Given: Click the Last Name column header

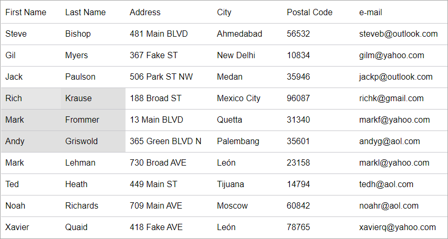Looking at the screenshot, I should [85, 12].
